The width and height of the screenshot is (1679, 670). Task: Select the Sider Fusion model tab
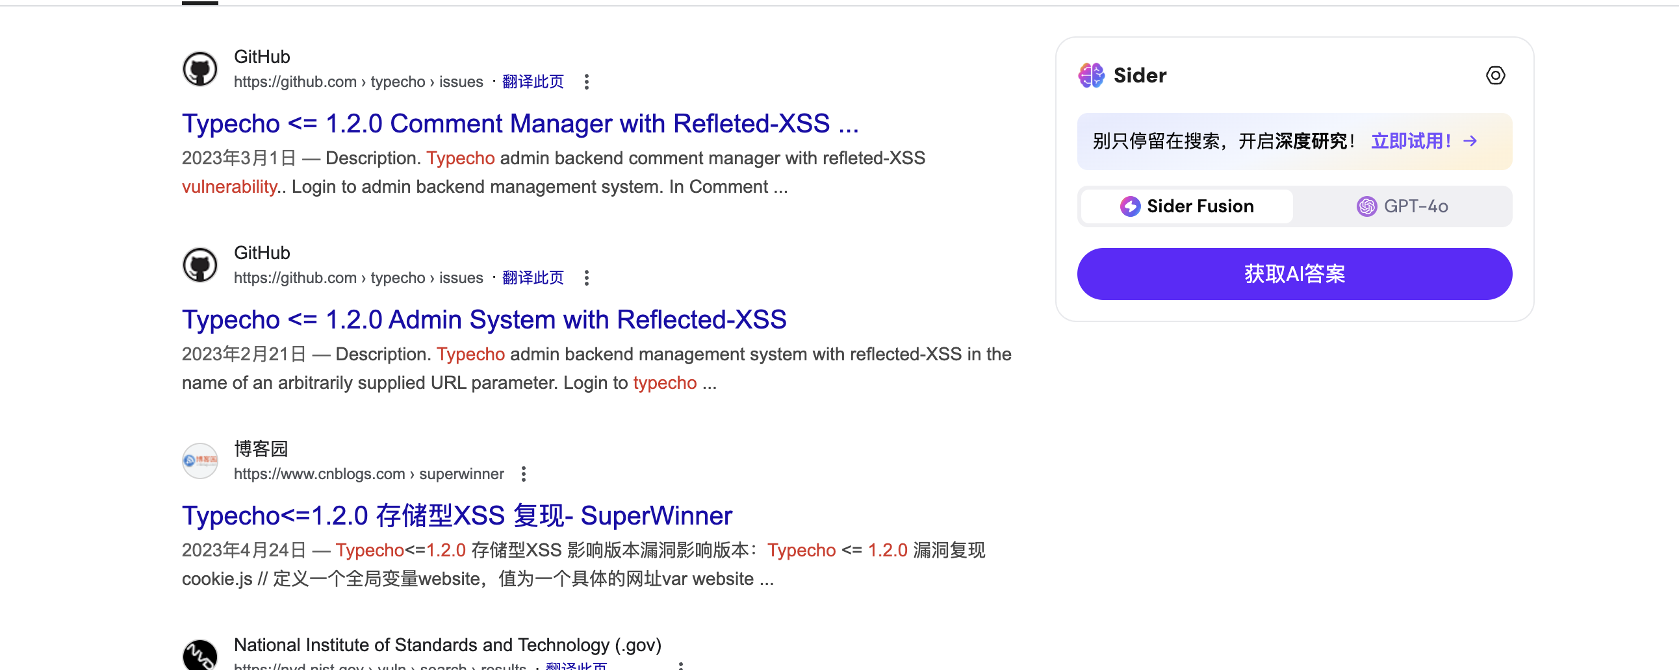1187,206
